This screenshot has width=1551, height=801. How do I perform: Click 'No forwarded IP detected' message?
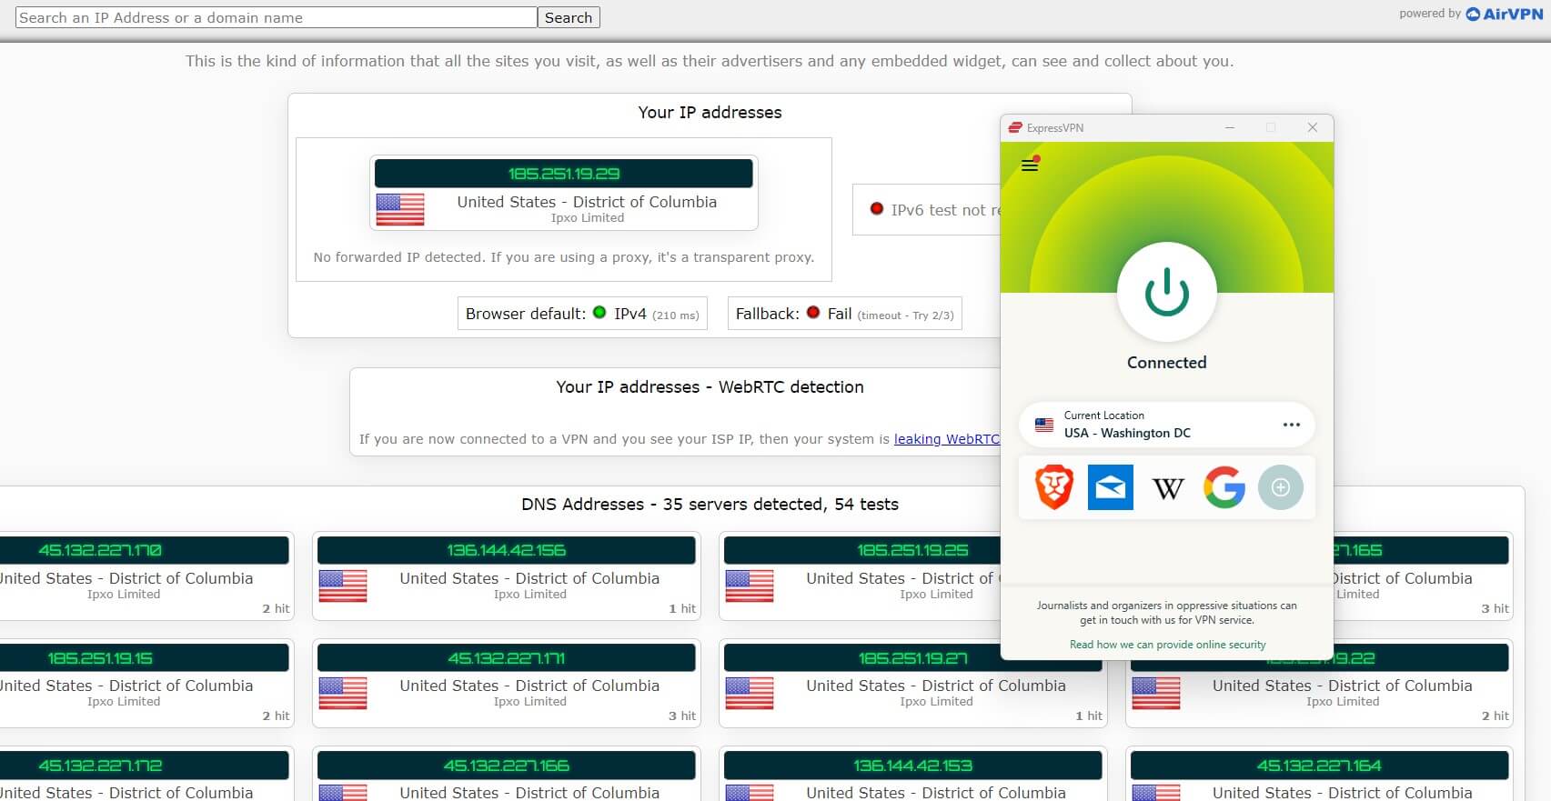(x=564, y=257)
